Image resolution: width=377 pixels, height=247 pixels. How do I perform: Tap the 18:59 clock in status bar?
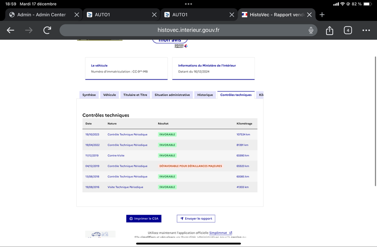pyautogui.click(x=10, y=4)
